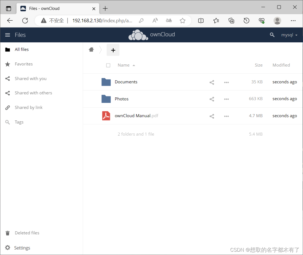
Task: Add page to favorites star
Action: point(183,20)
